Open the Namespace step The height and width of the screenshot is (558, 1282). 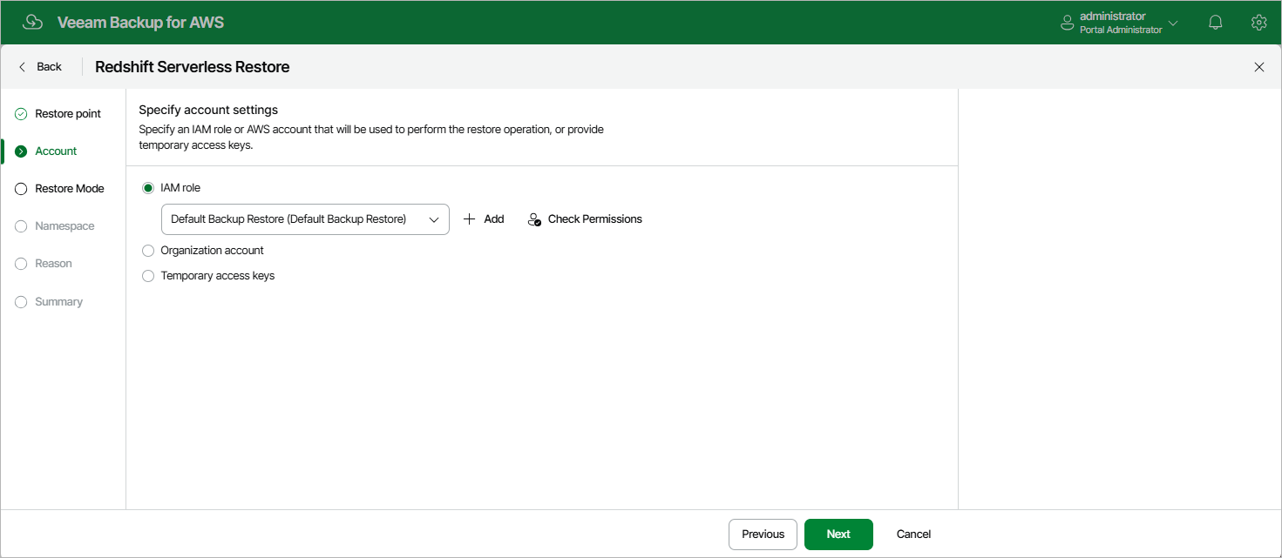point(64,226)
